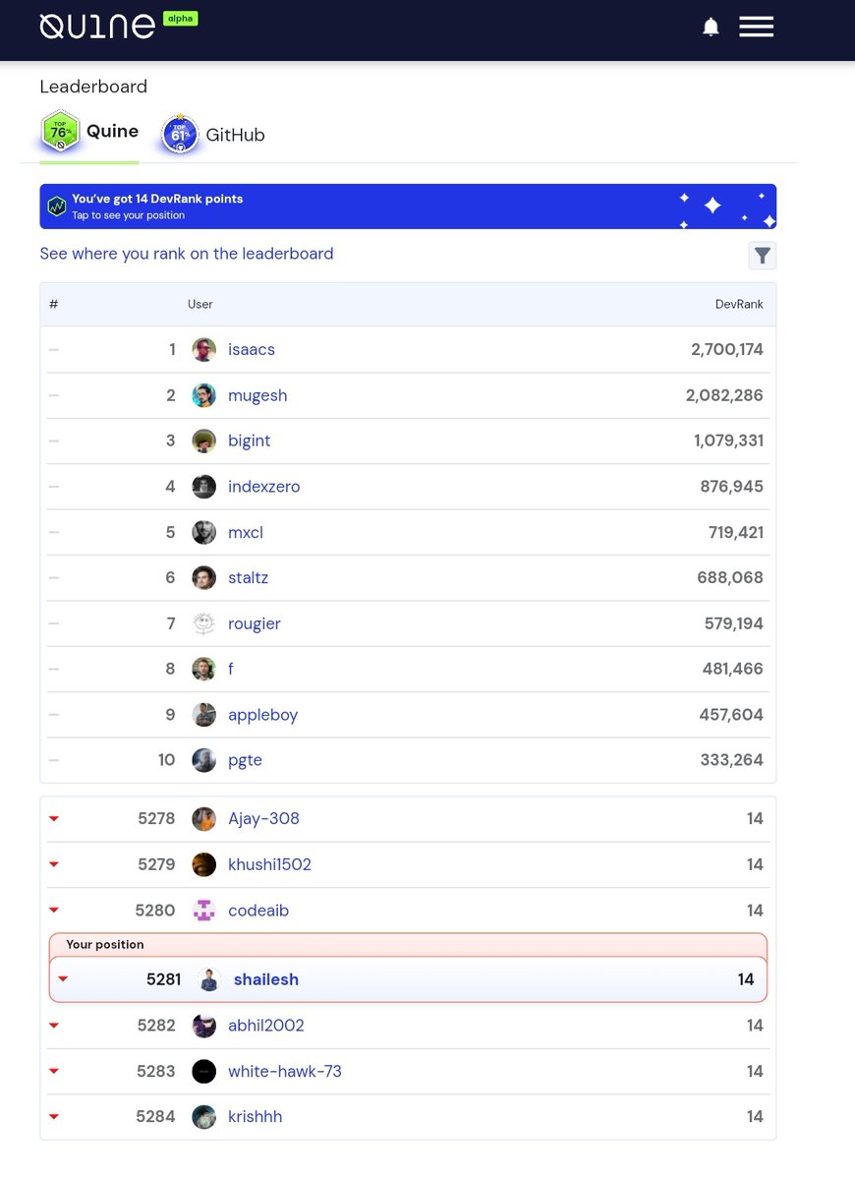
Task: Click the Quine top 76% badge
Action: (x=60, y=131)
